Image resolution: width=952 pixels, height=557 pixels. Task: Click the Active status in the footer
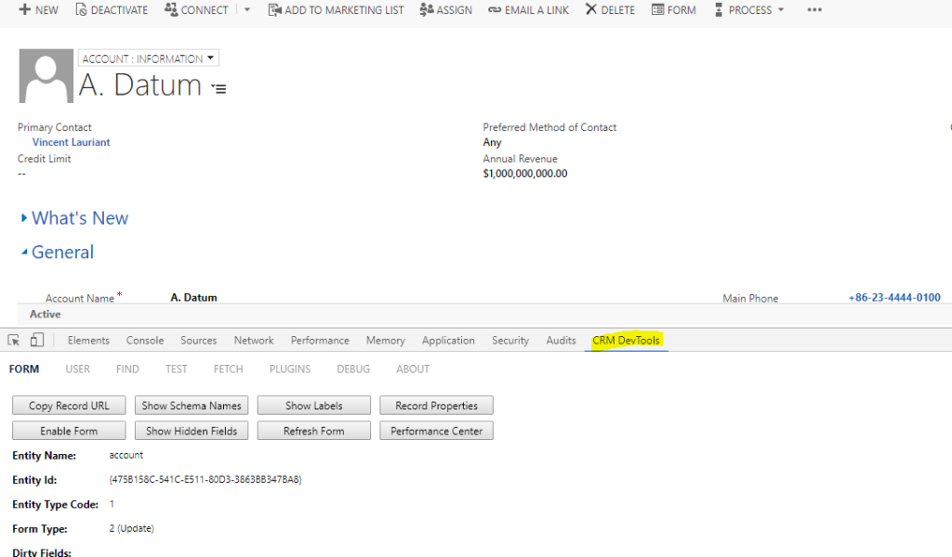tap(46, 314)
